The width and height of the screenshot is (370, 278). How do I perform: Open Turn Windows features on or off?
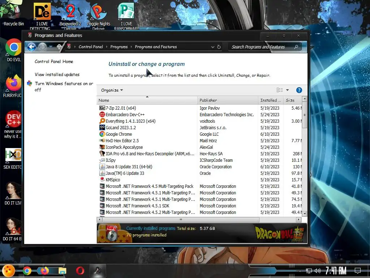click(64, 87)
